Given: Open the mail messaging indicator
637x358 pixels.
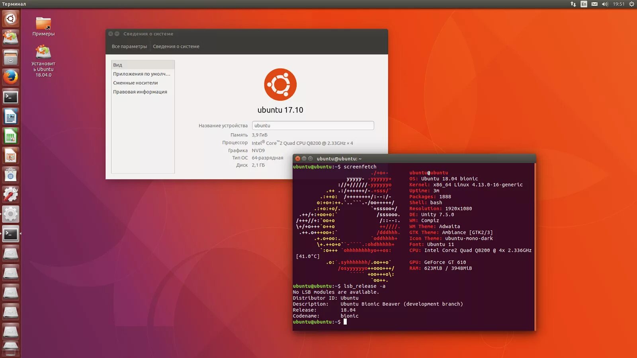Looking at the screenshot, I should click(x=594, y=4).
